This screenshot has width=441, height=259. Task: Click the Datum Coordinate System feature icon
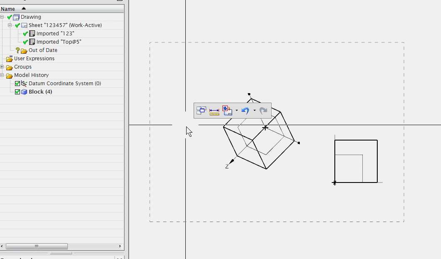pyautogui.click(x=24, y=84)
